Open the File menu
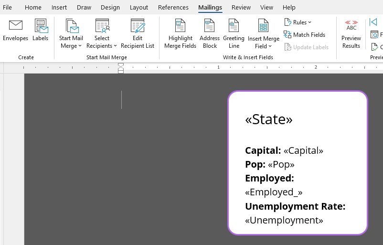 tap(8, 7)
